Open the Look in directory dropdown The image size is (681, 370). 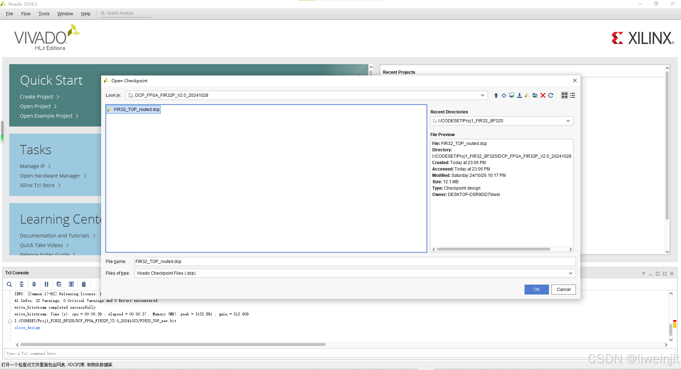(483, 95)
